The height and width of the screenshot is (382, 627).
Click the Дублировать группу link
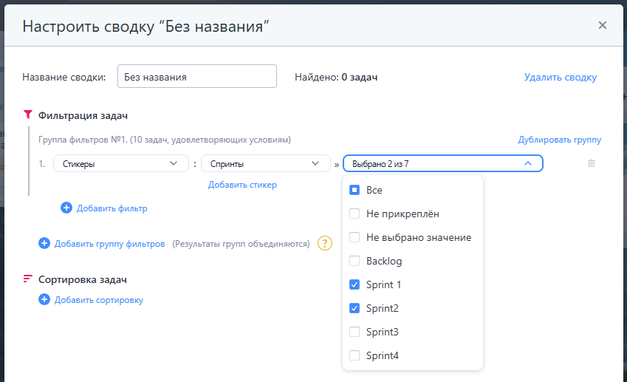coord(559,140)
